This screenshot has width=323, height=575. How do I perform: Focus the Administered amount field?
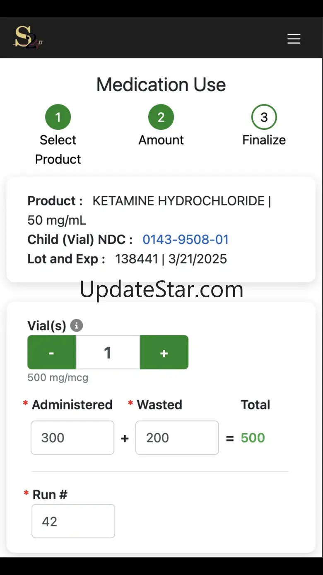click(72, 438)
